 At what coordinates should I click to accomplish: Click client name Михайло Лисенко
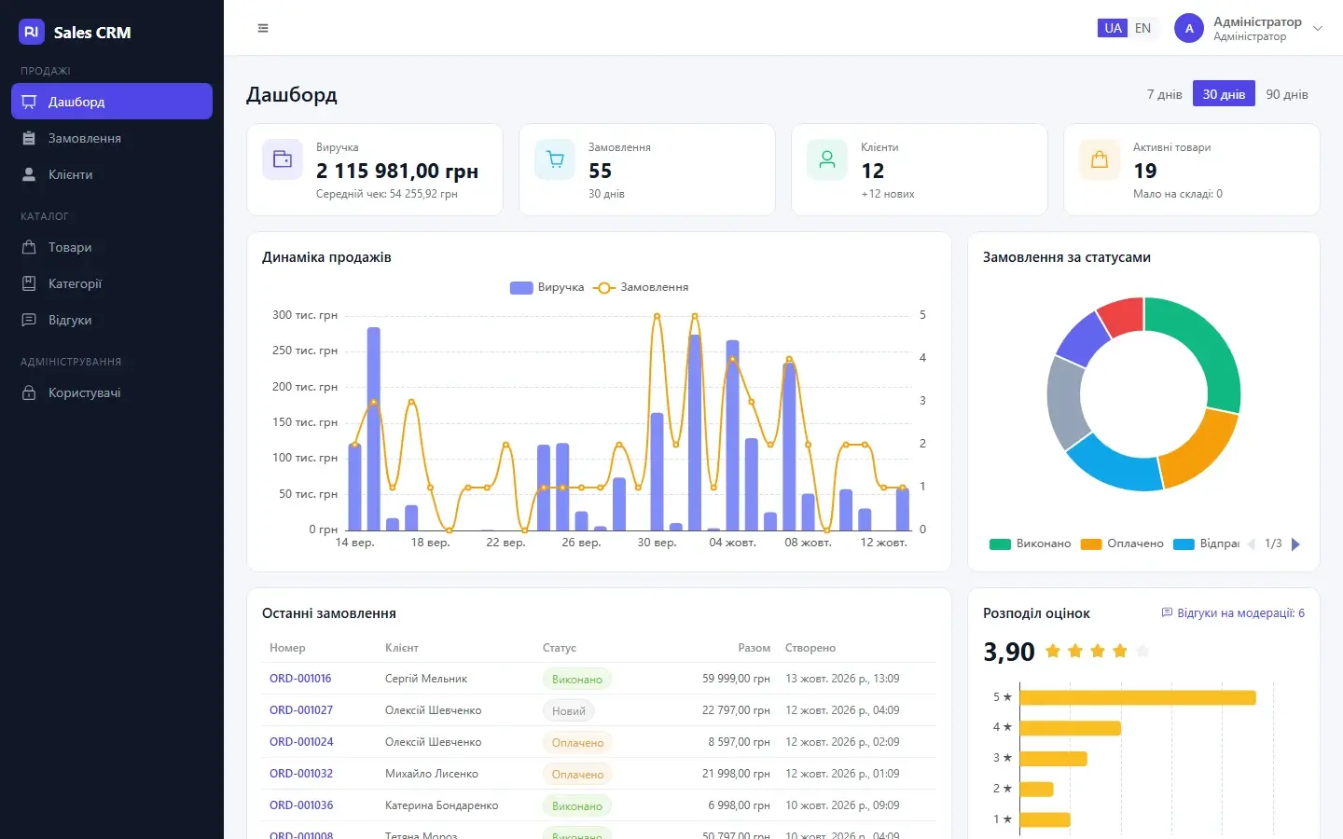click(432, 774)
